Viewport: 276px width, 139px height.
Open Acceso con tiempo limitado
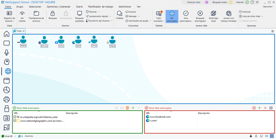[229, 16]
